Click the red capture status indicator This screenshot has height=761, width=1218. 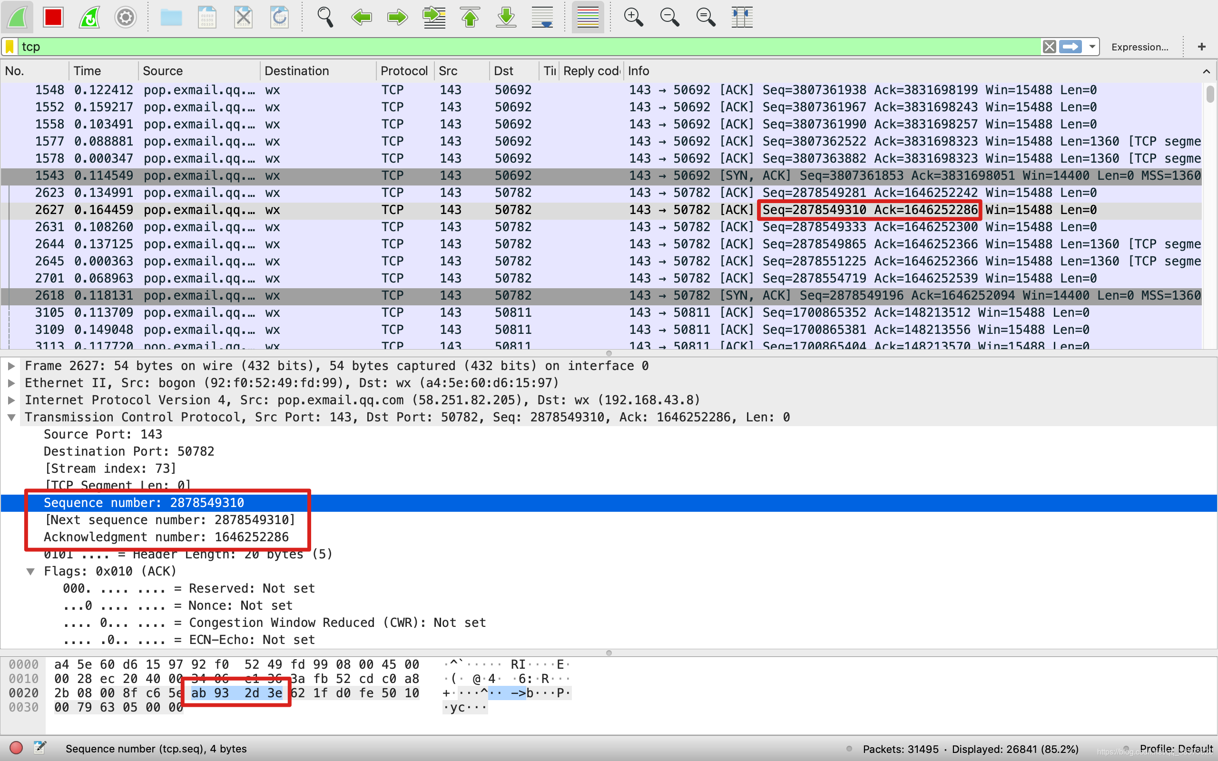pos(16,748)
